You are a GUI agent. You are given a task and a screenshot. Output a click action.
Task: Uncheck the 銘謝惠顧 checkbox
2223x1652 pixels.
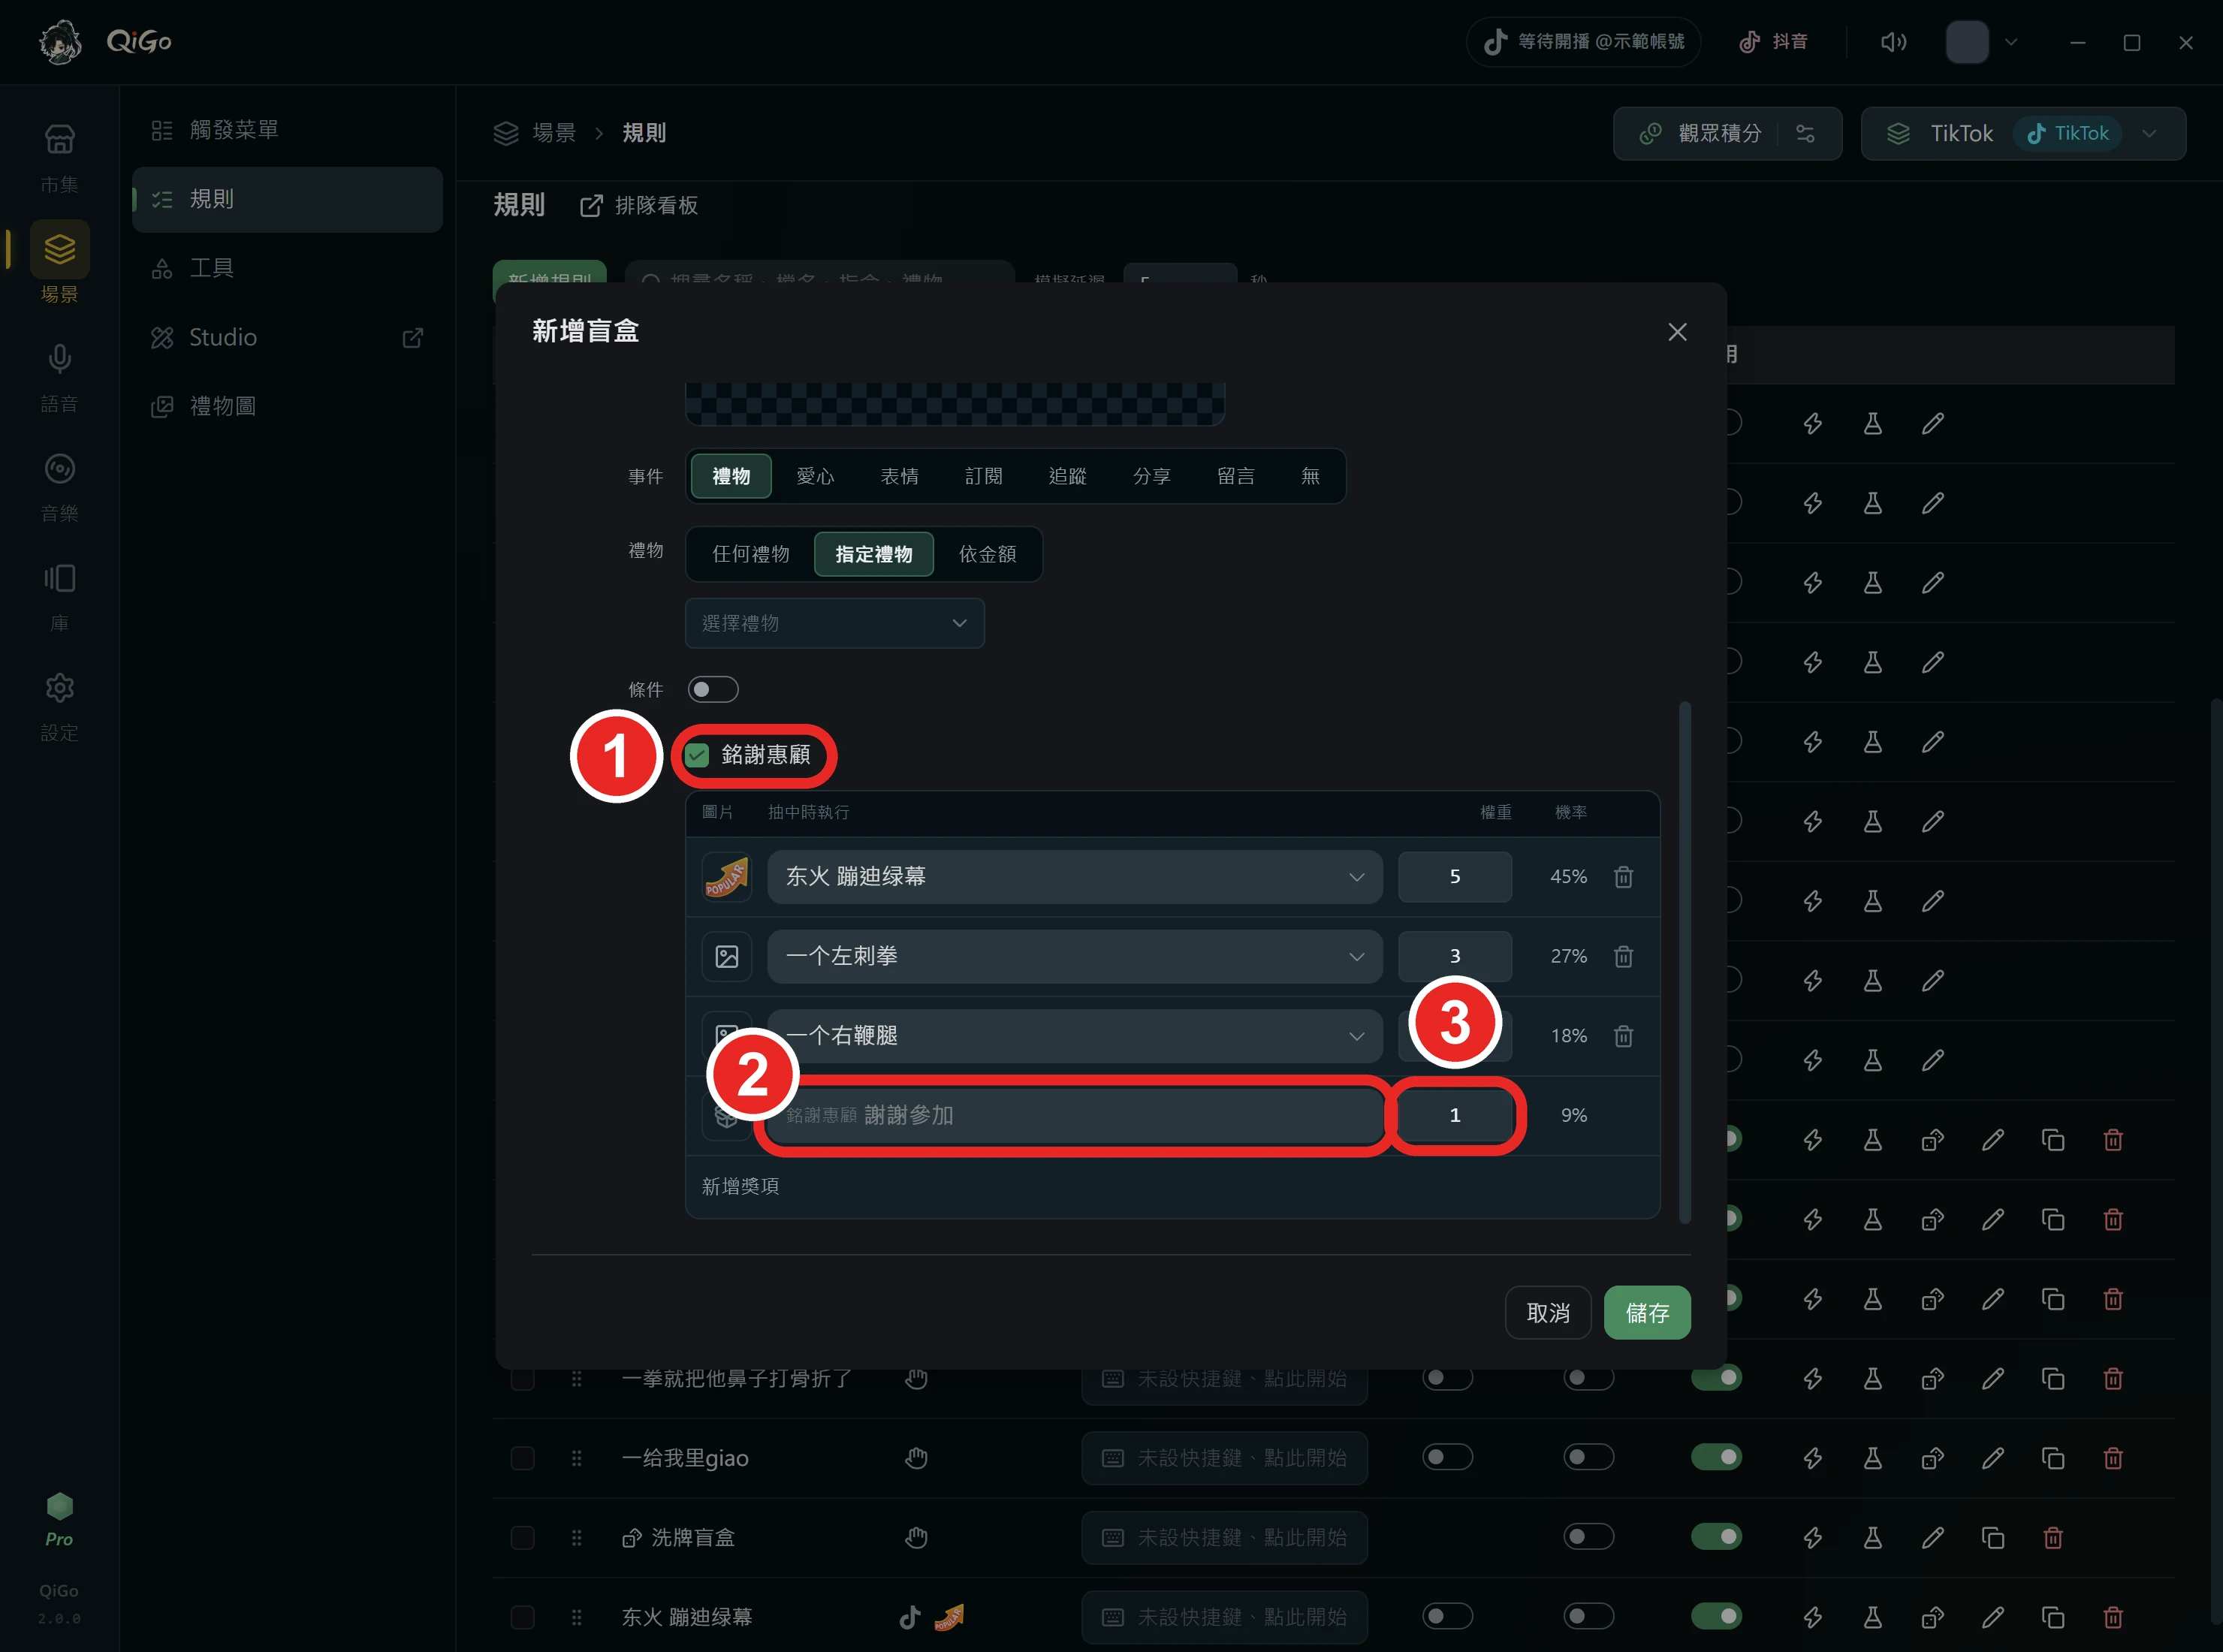click(x=697, y=755)
